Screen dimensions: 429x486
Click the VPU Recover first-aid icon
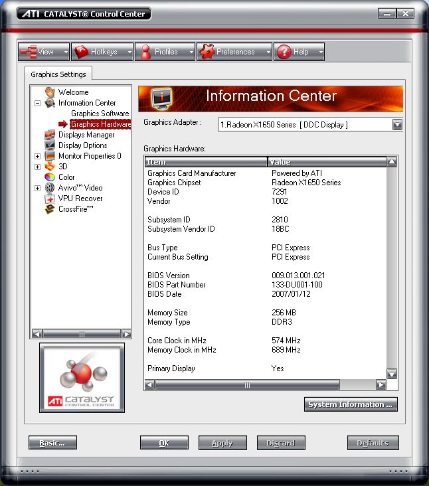(50, 199)
